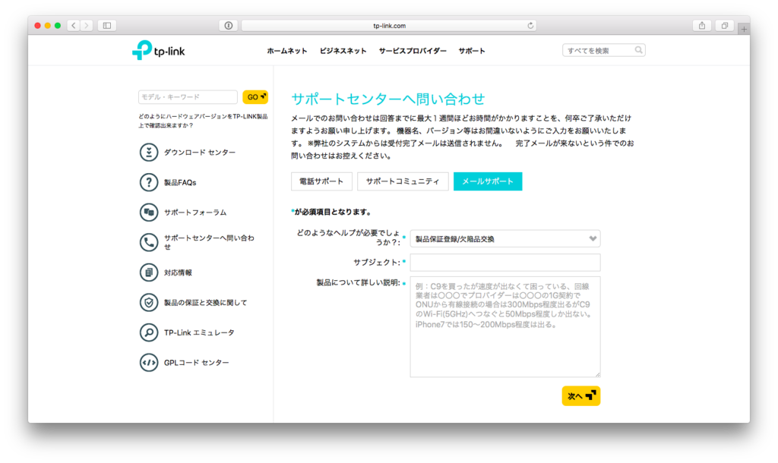Toggle the Safari sidebar button
The width and height of the screenshot is (778, 463).
click(106, 25)
